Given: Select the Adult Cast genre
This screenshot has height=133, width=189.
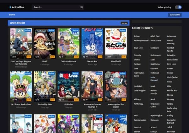Looking at the screenshot, I should point(155,36).
